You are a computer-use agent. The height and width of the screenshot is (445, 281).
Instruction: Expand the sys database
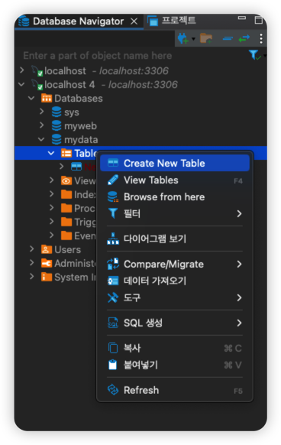coord(42,112)
